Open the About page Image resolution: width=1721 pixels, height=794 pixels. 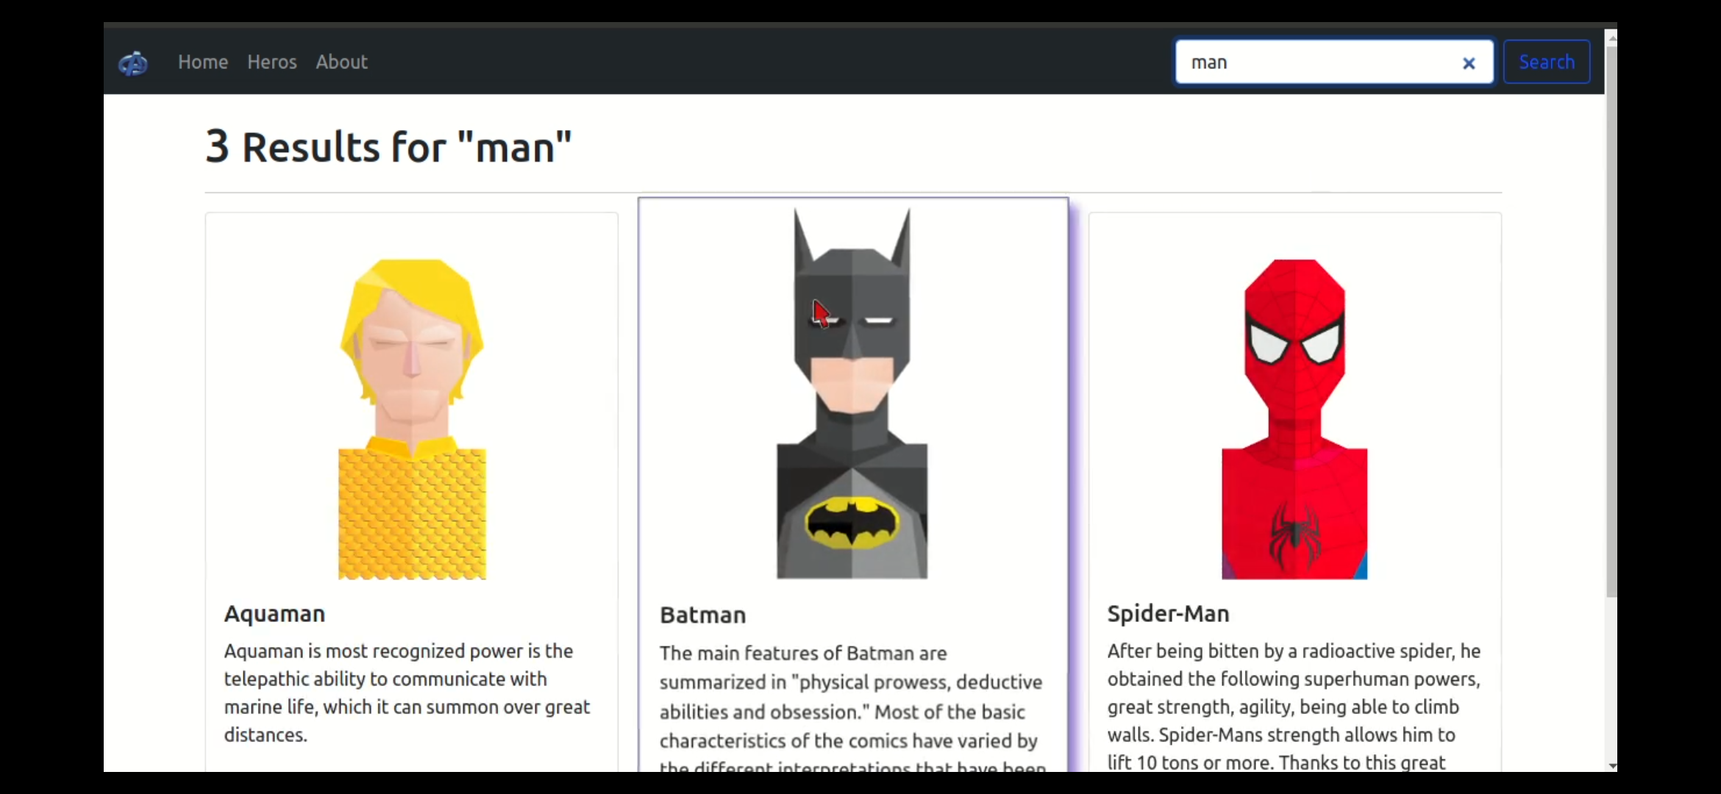[x=341, y=62]
